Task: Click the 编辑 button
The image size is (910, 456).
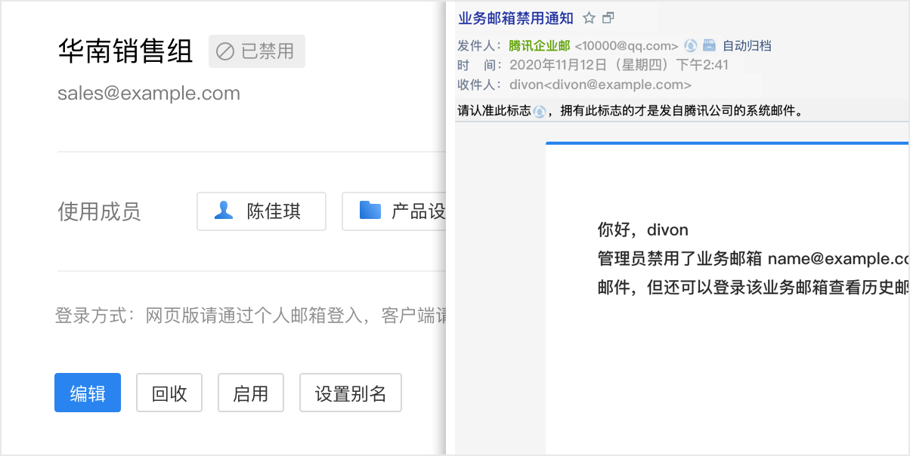Action: [x=87, y=393]
